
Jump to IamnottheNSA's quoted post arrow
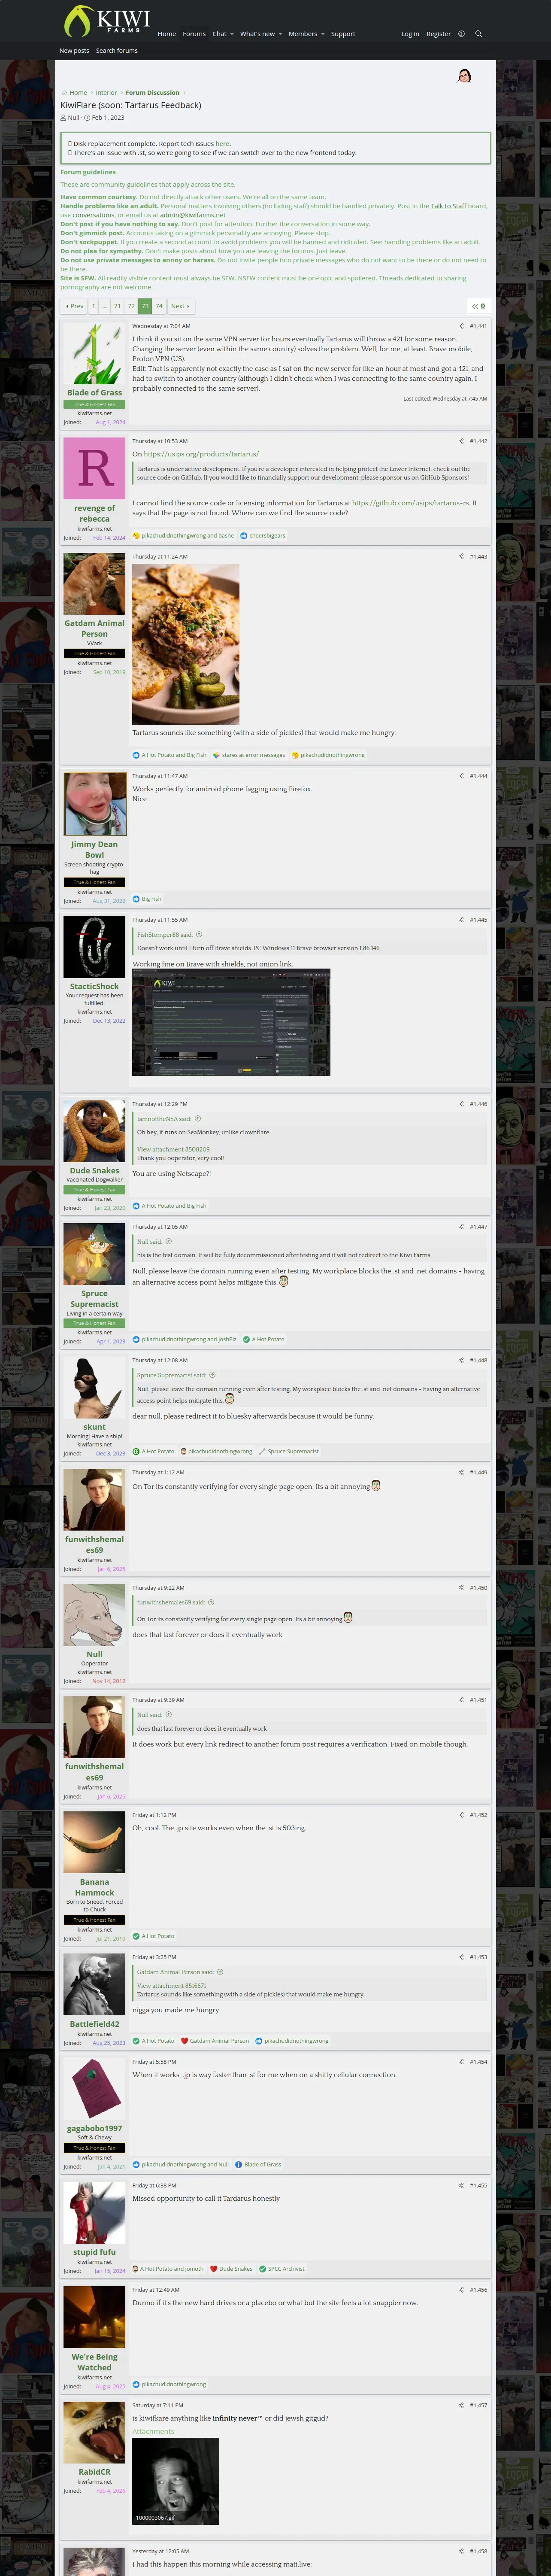point(198,1119)
